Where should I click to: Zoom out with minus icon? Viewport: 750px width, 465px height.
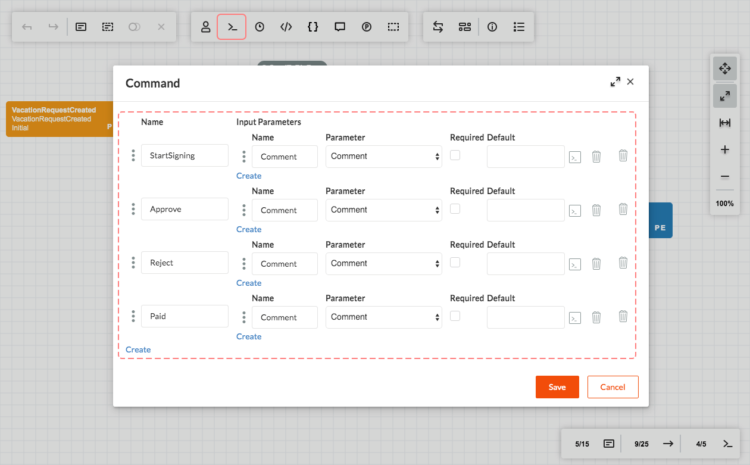725,176
